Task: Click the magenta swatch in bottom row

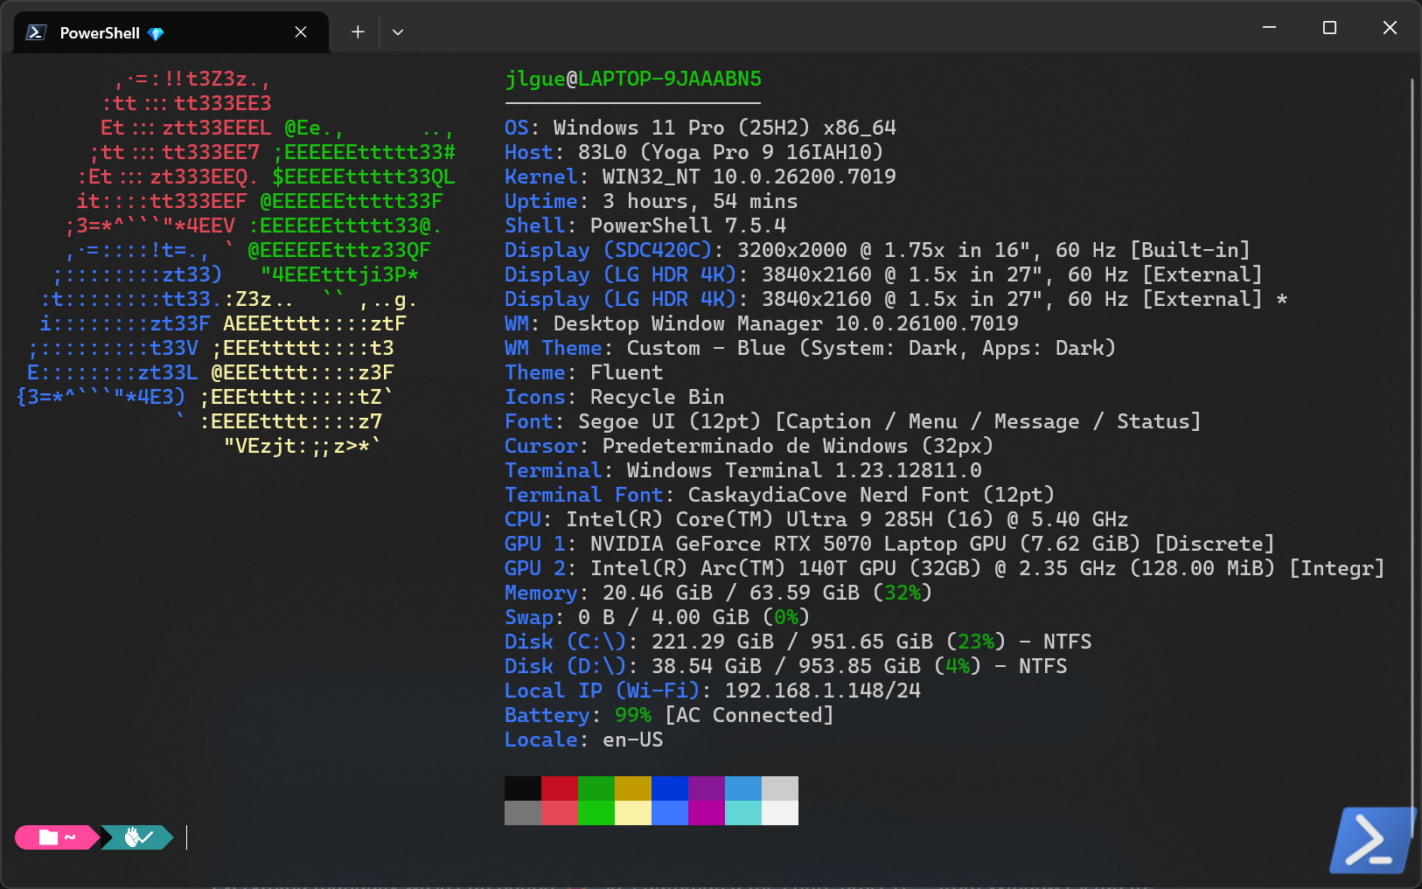Action: pos(706,813)
